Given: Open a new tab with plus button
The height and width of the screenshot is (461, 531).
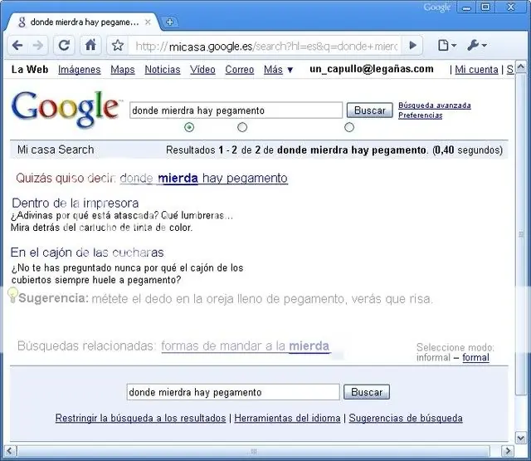Looking at the screenshot, I should pyautogui.click(x=169, y=22).
